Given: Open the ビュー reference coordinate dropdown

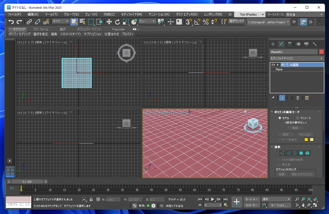Looking at the screenshot, I should (147, 21).
